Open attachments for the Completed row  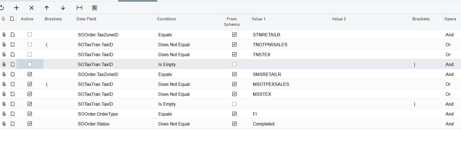coord(4,124)
